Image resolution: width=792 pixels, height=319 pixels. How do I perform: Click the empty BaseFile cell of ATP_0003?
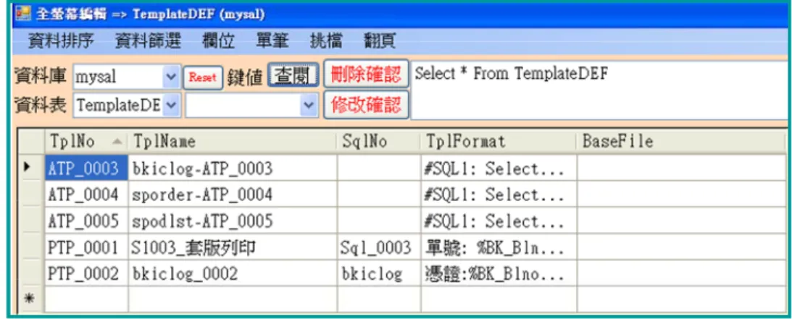(x=682, y=168)
